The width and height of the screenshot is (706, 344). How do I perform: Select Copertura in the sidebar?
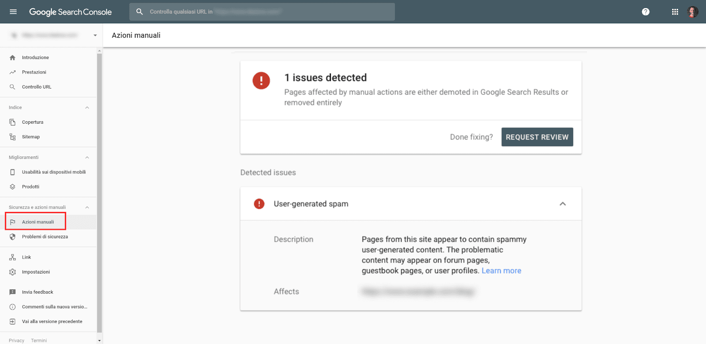pos(33,122)
